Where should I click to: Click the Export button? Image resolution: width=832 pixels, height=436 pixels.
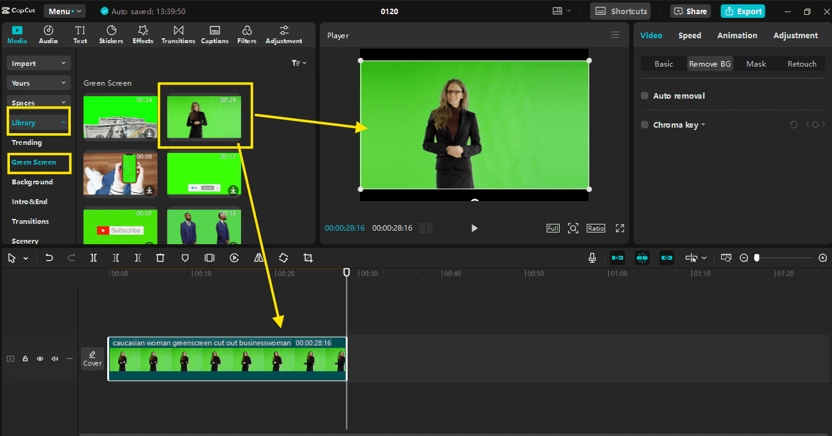point(743,11)
